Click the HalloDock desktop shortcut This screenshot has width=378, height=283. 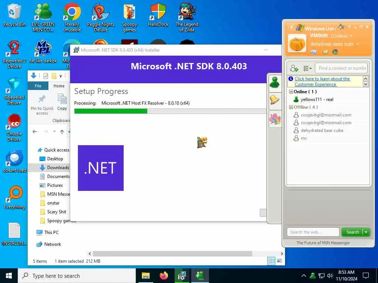click(x=158, y=15)
